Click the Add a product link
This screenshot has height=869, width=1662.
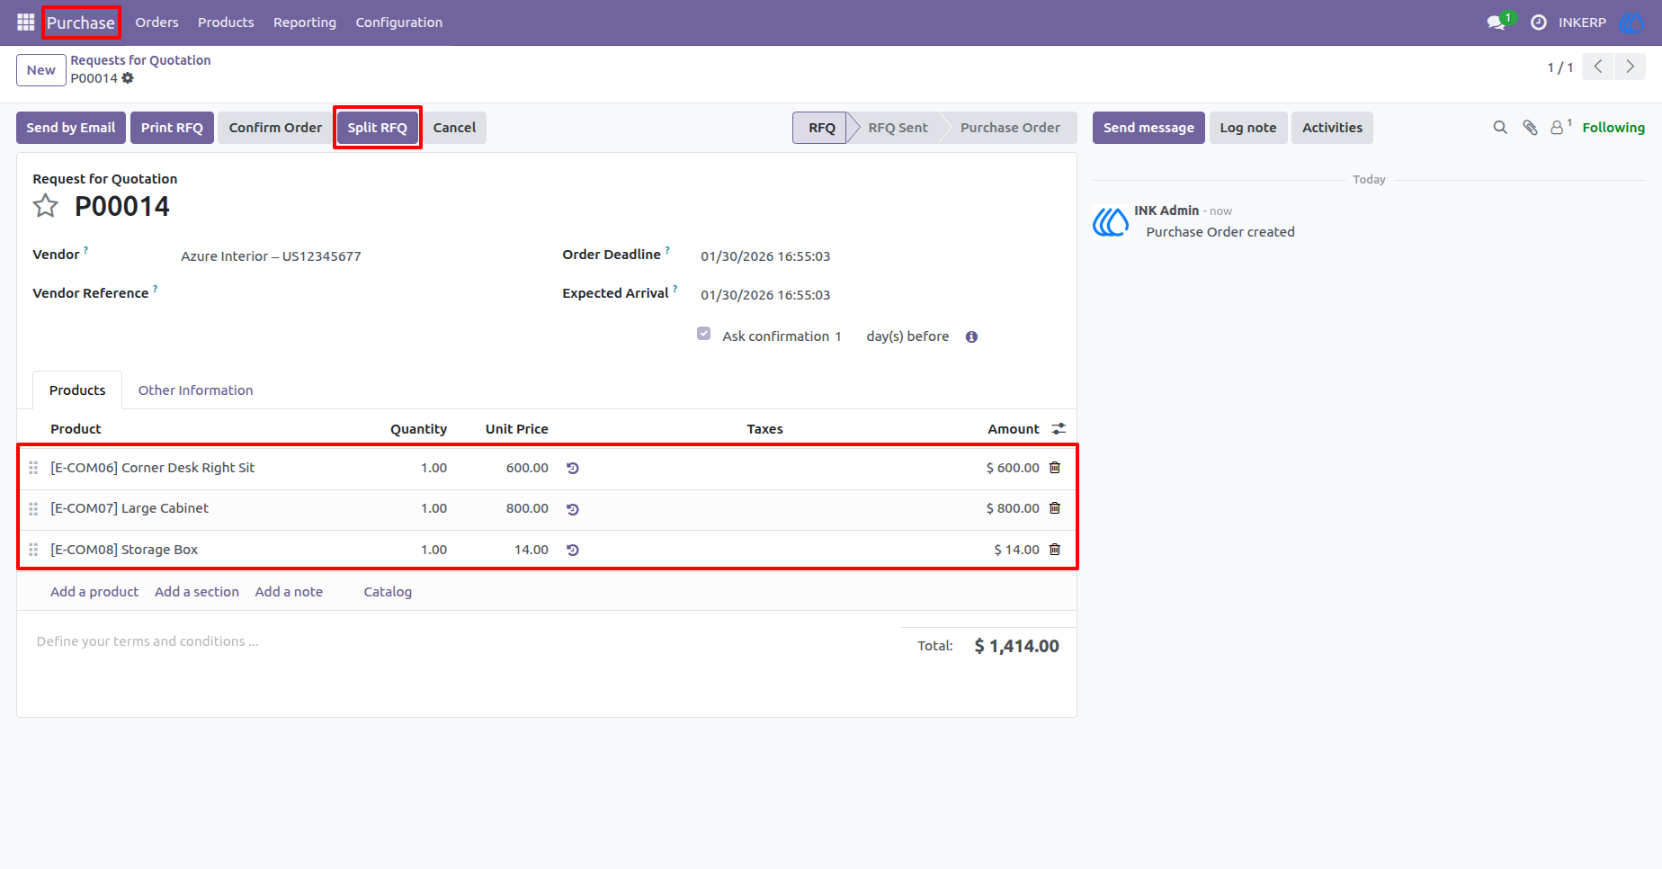click(94, 592)
